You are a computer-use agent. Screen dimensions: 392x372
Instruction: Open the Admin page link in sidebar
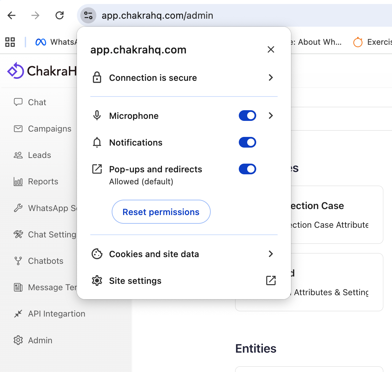click(x=40, y=340)
